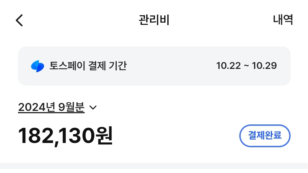
Task: Click the gray divider bar at the bottom
Action: pos(154,168)
